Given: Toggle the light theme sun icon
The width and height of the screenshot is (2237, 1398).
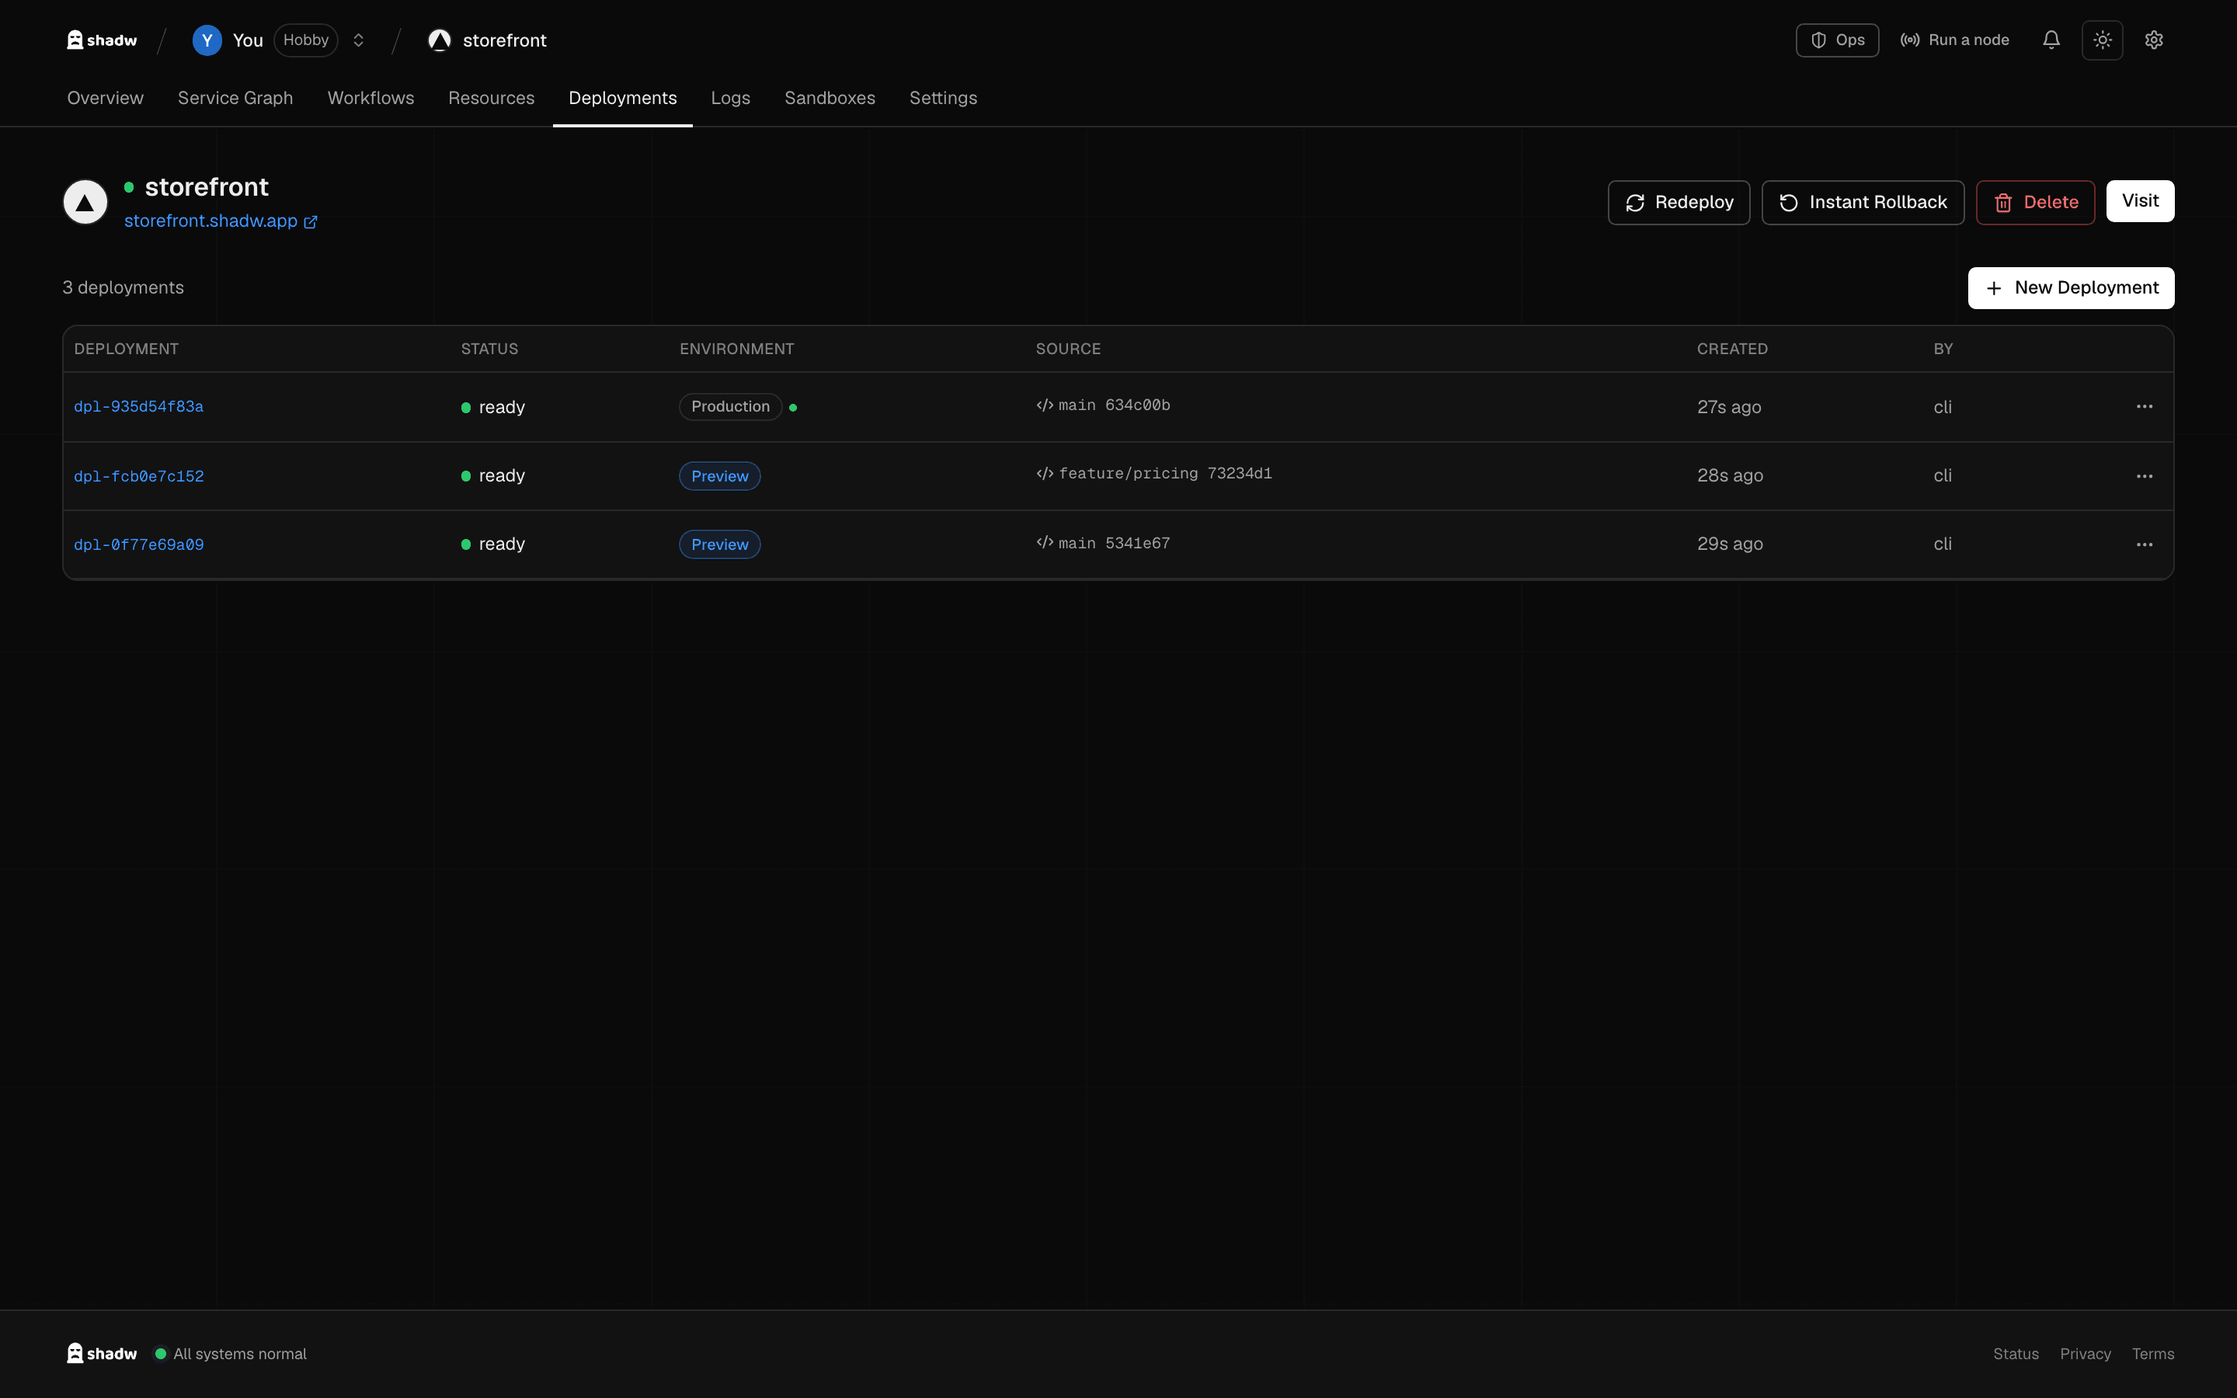Looking at the screenshot, I should [x=2102, y=40].
